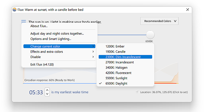Set color to 5500K: Sunlight
This screenshot has width=204, height=112.
[x=125, y=78]
